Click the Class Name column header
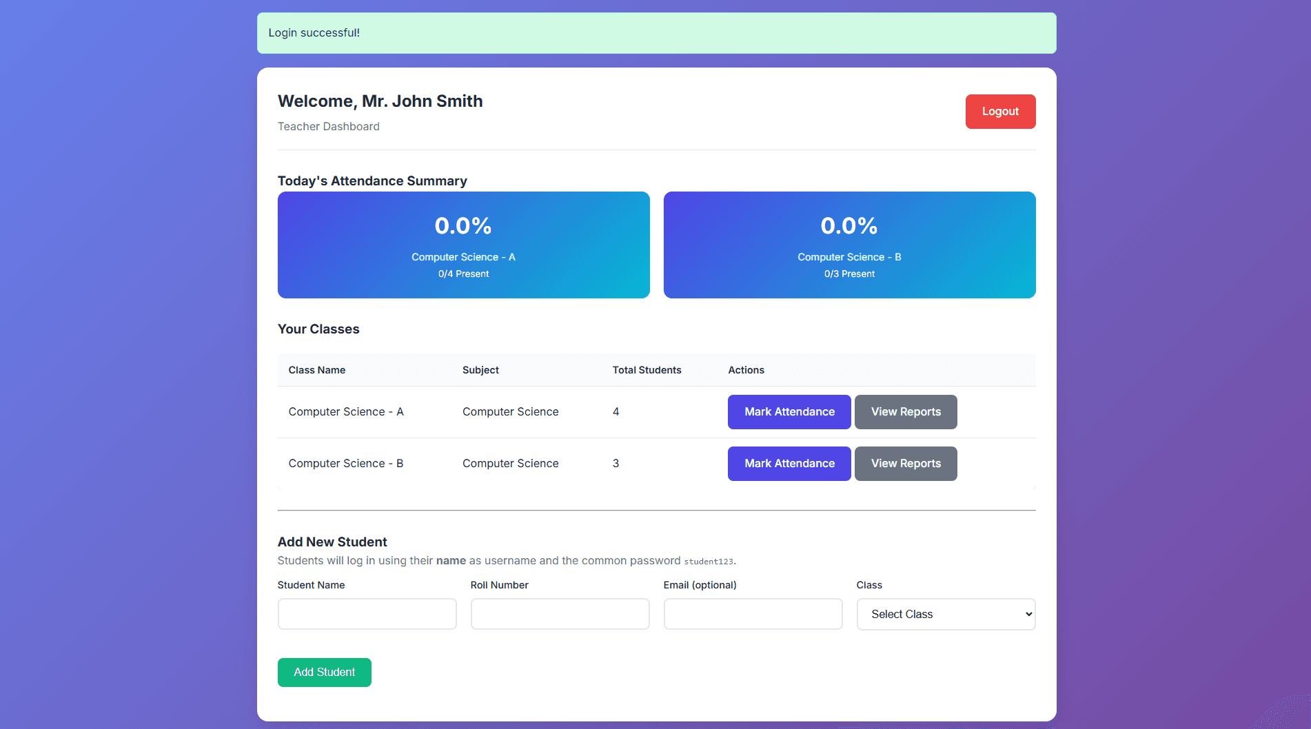1311x729 pixels. click(316, 370)
